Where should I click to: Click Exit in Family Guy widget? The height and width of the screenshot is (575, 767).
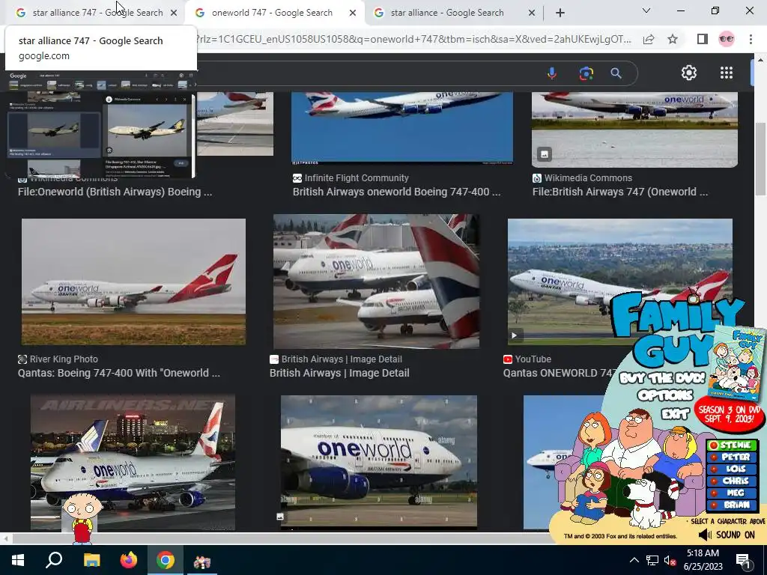675,414
